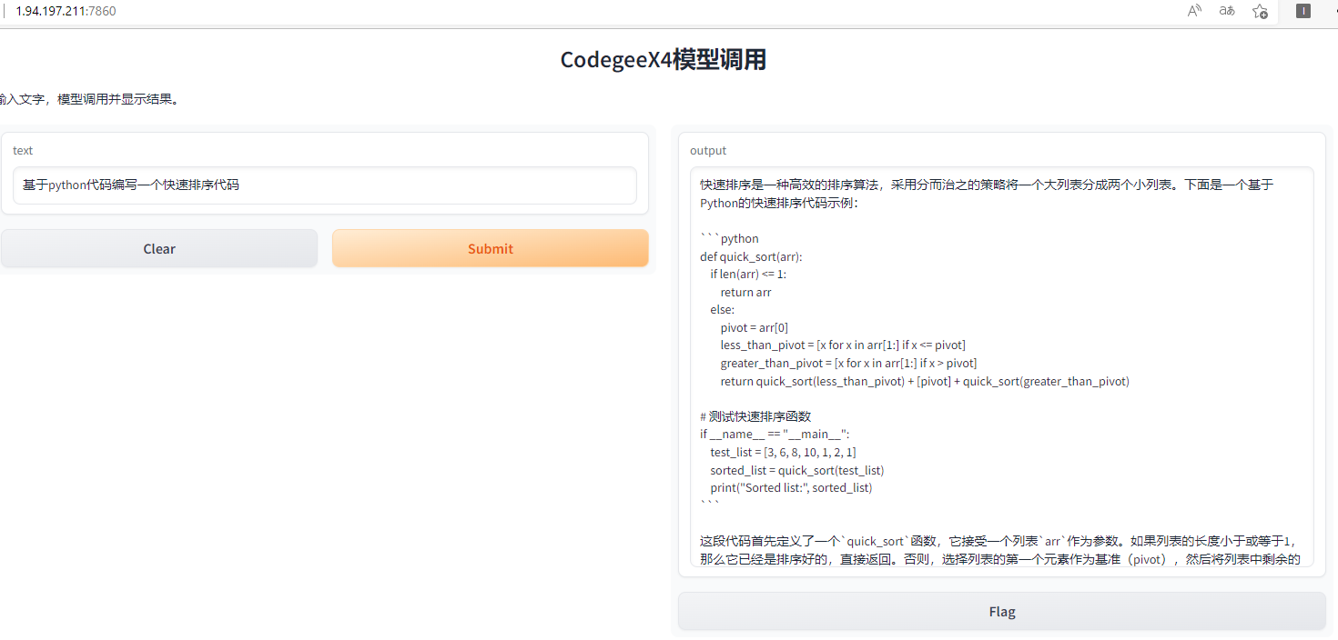Click the 'text' label above input

[23, 150]
